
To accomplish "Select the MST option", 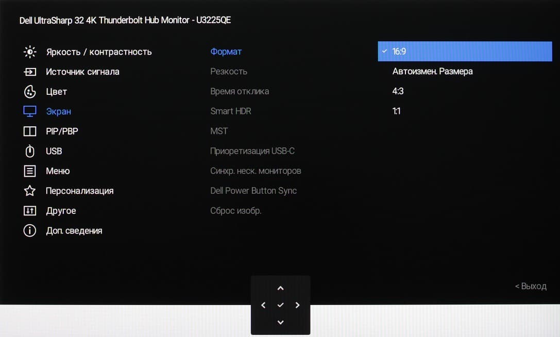I will (x=219, y=131).
